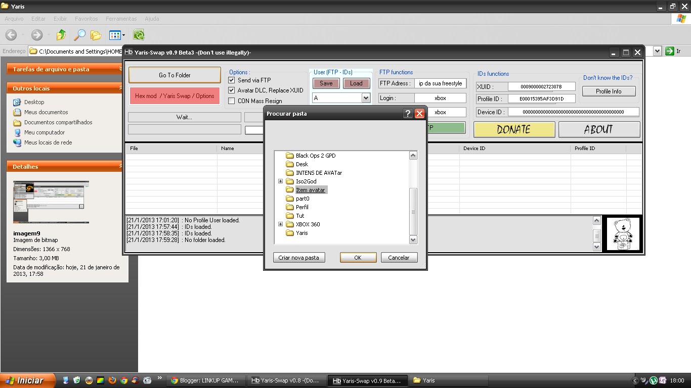Open the Views button dropdown arrow
This screenshot has height=388, width=691.
123,35
